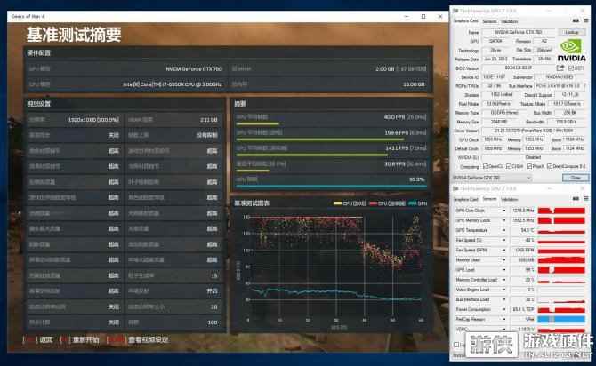Expand Fan Speed (RPM) sensor dropdown

(504, 250)
